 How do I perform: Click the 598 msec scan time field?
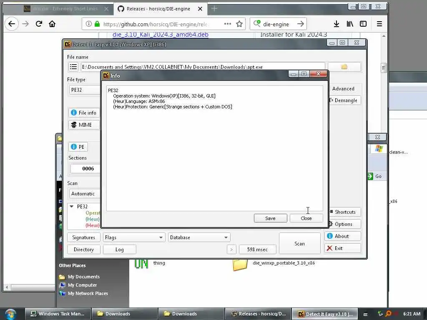point(258,249)
